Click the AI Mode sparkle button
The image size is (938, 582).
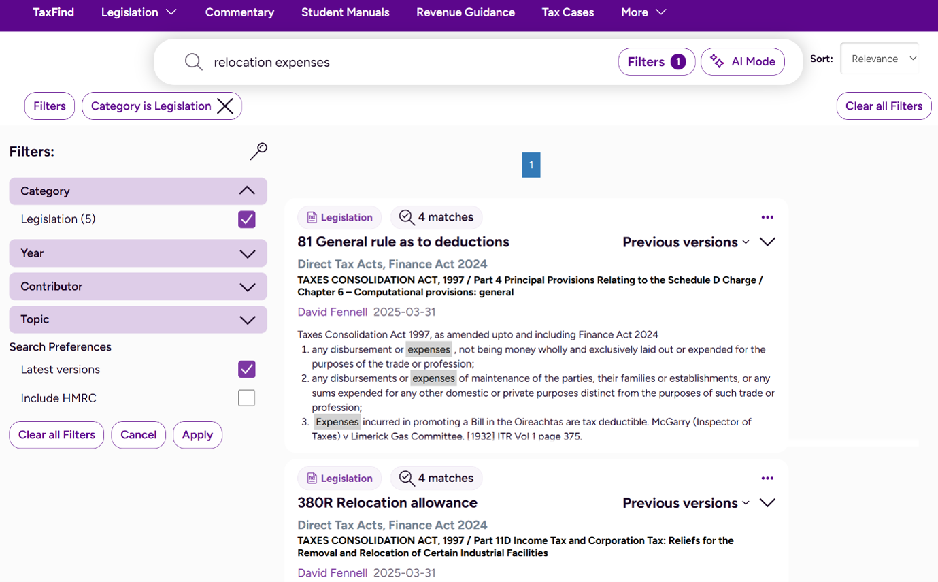click(x=743, y=62)
